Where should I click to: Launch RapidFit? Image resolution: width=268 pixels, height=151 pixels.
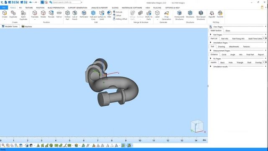(x=212, y=14)
